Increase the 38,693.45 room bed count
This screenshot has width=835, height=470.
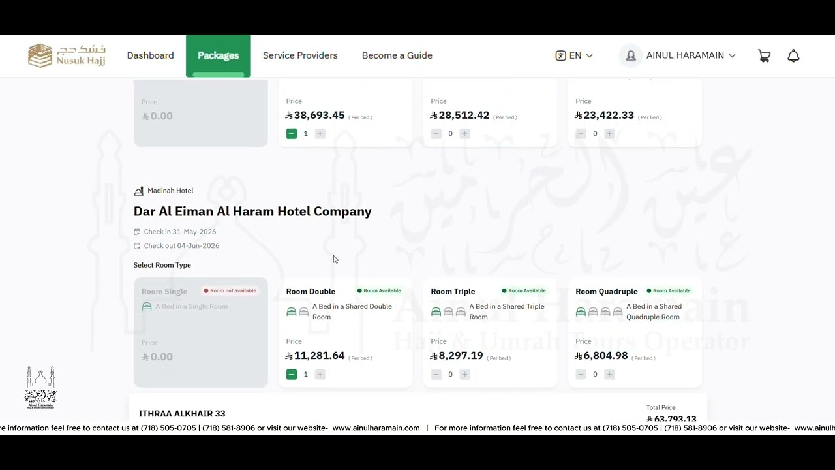[320, 133]
